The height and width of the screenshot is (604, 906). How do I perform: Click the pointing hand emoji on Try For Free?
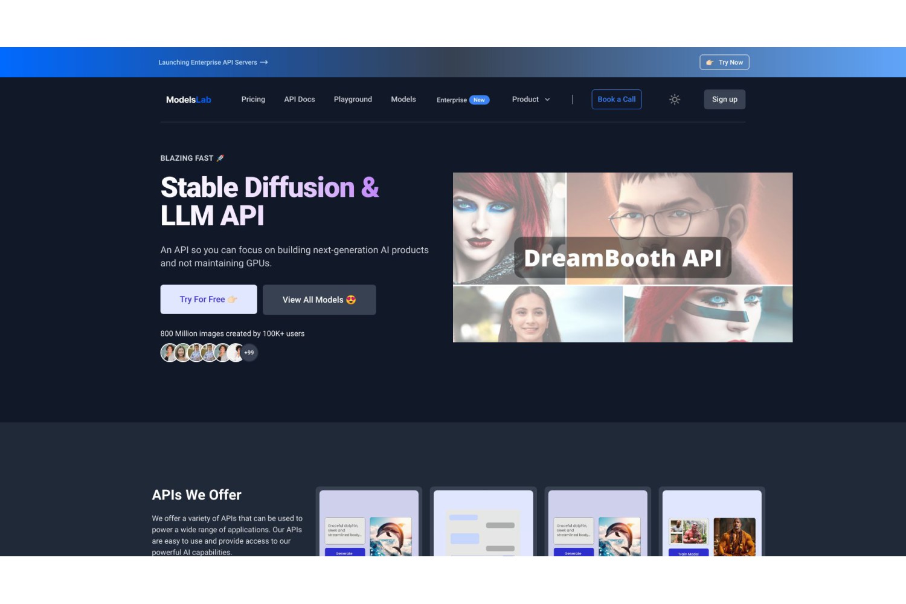click(233, 300)
